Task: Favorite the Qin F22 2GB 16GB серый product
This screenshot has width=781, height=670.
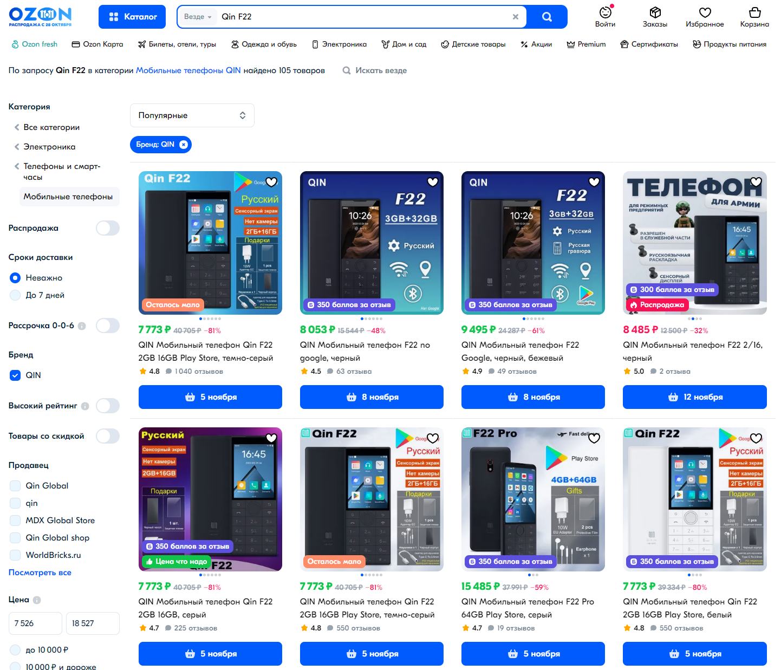Action: pos(271,438)
